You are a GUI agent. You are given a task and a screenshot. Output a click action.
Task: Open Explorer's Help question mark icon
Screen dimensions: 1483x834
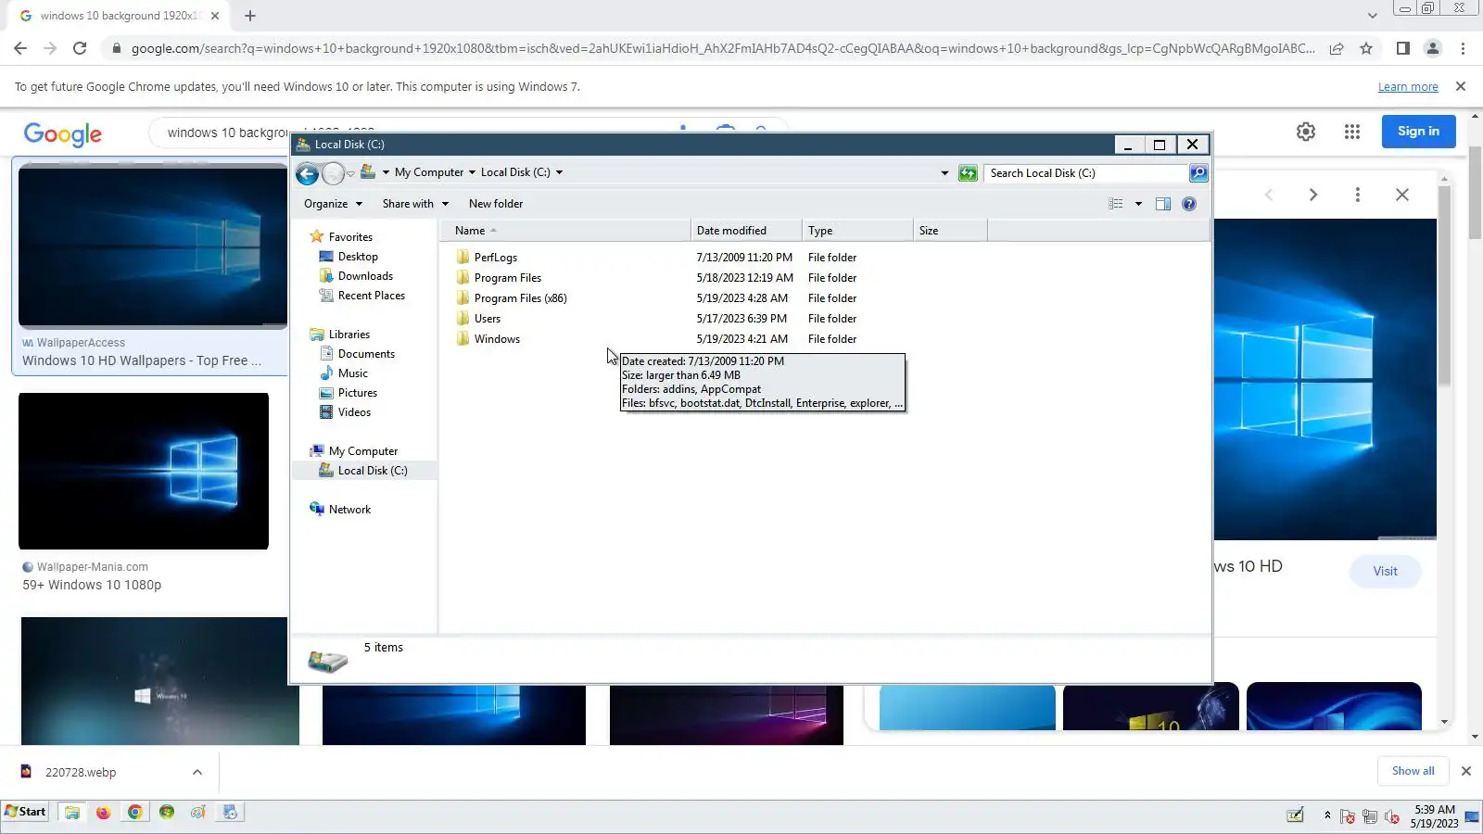pyautogui.click(x=1189, y=204)
